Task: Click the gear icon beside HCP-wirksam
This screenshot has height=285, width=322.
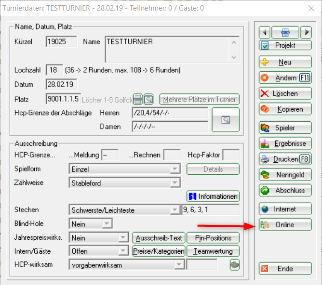Action: click(x=235, y=265)
